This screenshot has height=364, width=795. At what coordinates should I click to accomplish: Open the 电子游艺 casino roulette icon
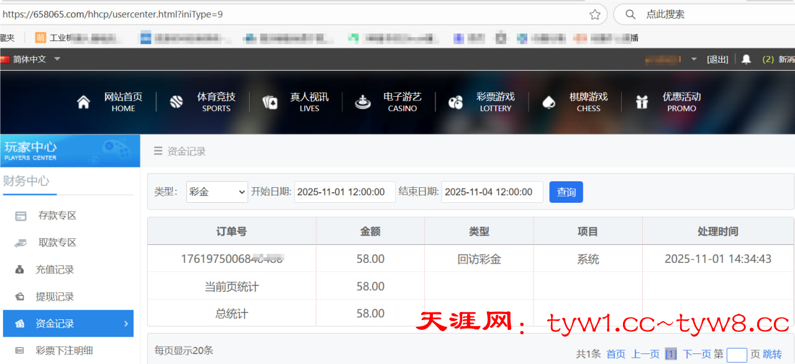point(363,102)
